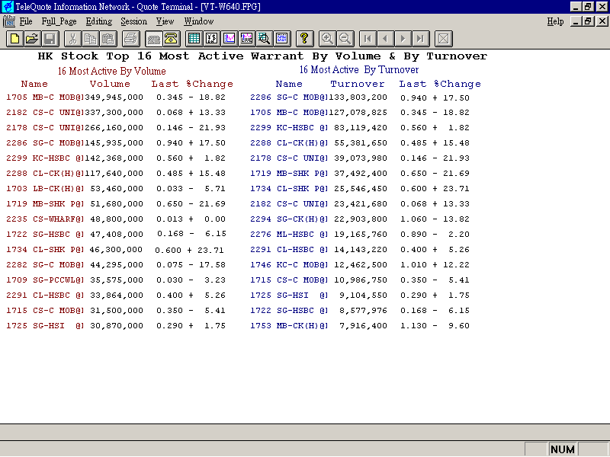The width and height of the screenshot is (610, 457).
Task: Open the File menu
Action: (x=26, y=21)
